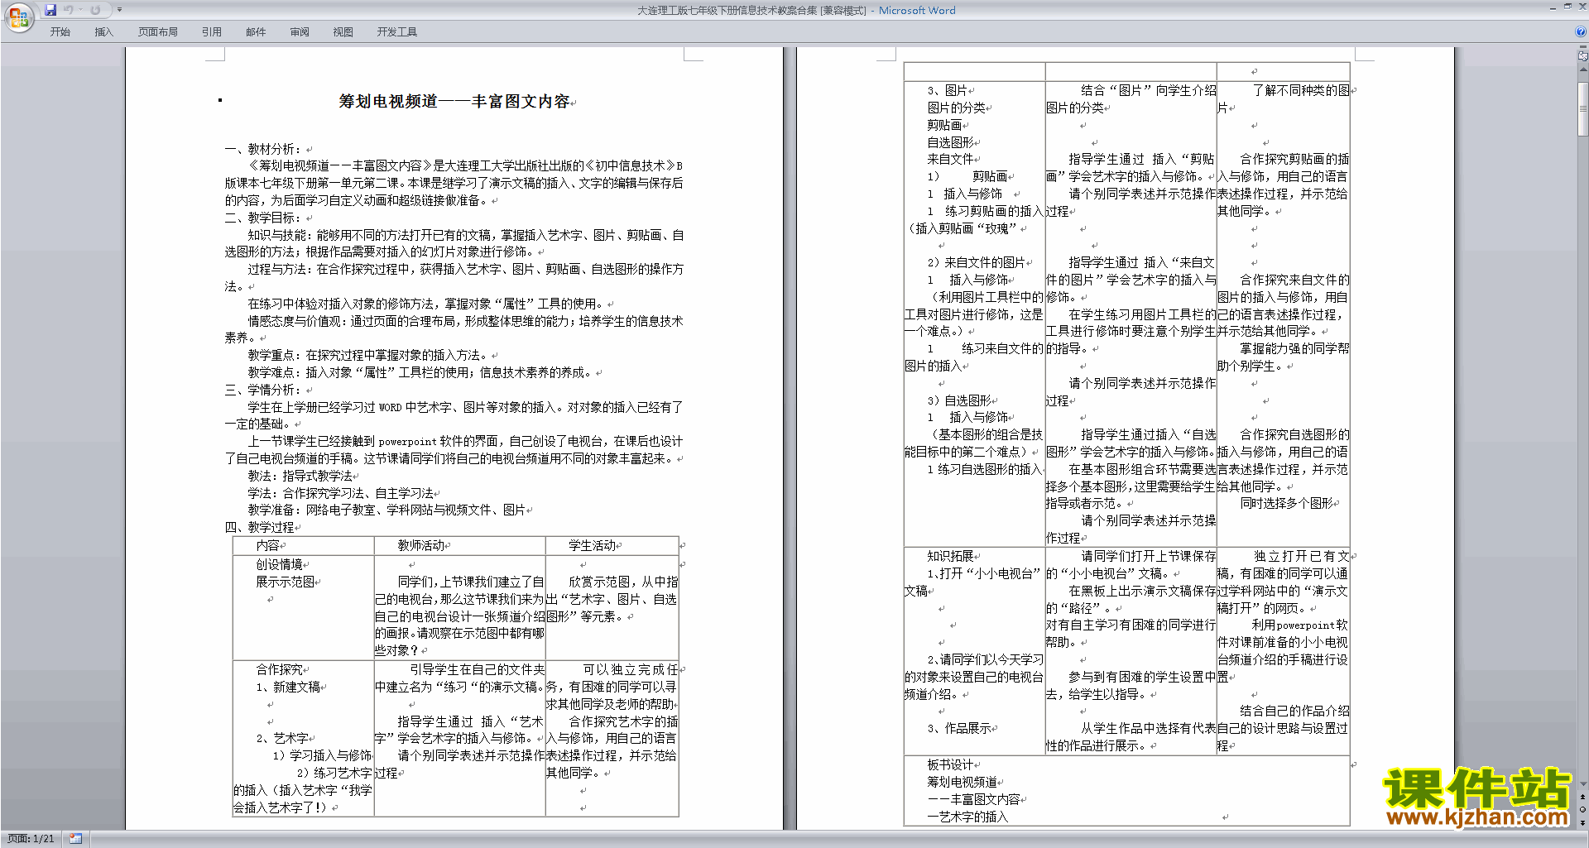Open the Office Button menu
Image resolution: width=1589 pixels, height=848 pixels.
pos(18,17)
